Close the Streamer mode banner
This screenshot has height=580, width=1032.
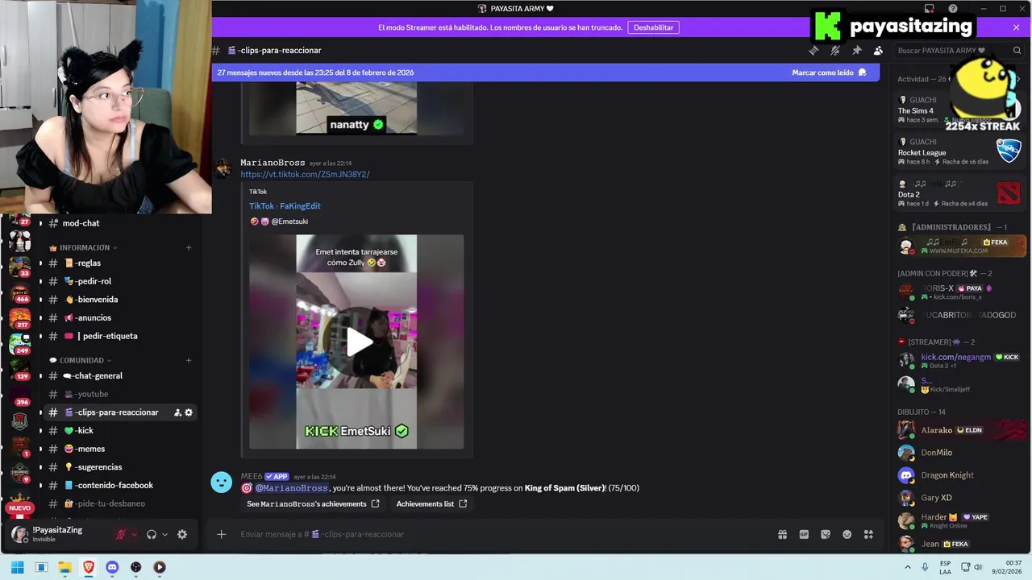(x=1016, y=27)
